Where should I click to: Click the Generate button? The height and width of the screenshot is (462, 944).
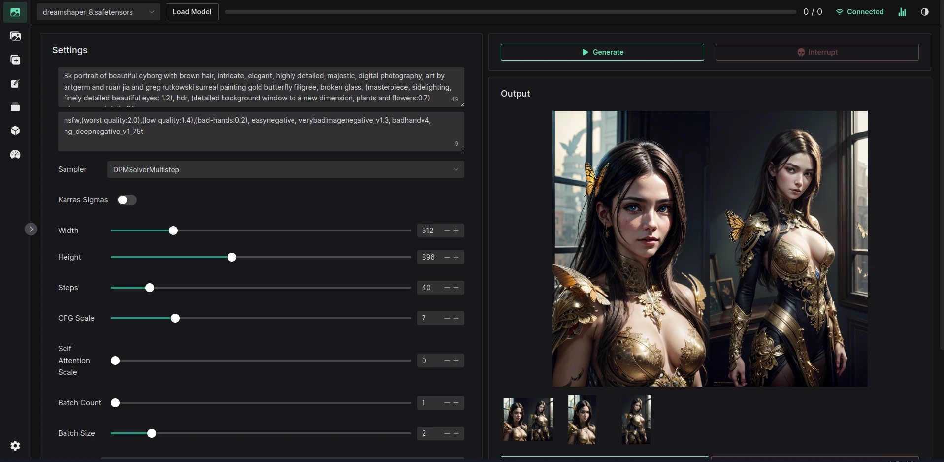pos(602,52)
